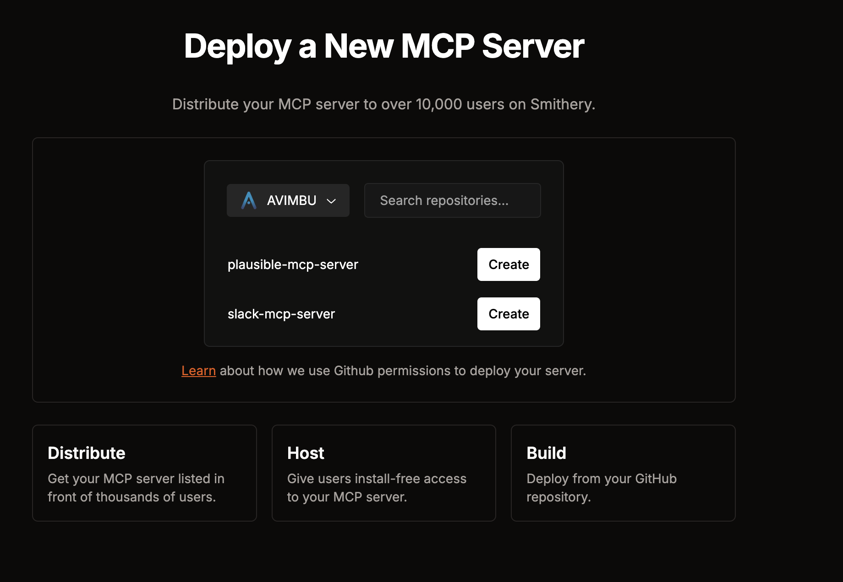This screenshot has height=582, width=843.
Task: Click the Build card heading
Action: [x=546, y=453]
